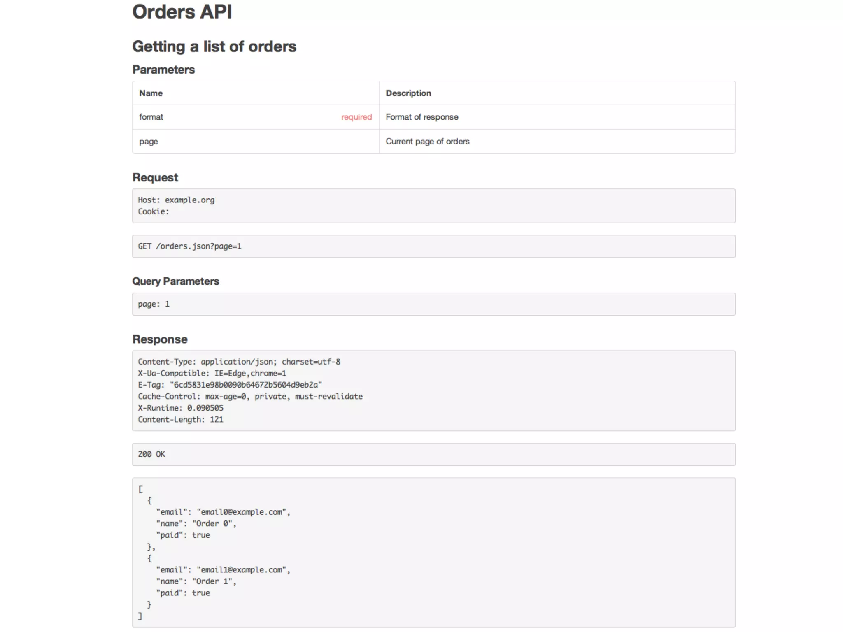The height and width of the screenshot is (632, 843).
Task: Click the Description column header
Action: [408, 93]
